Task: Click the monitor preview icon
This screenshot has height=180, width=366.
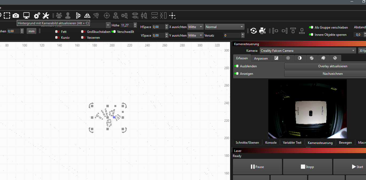Action: [x=26, y=15]
